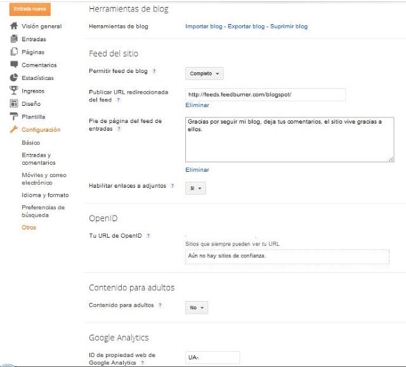Go to Páginas section

click(33, 52)
